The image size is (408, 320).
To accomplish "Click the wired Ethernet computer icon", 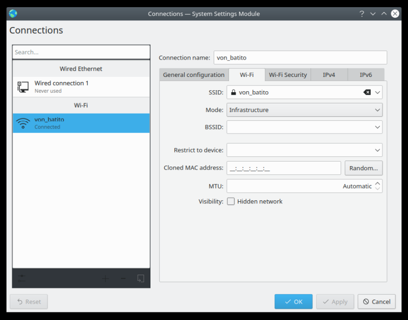I will tap(23, 87).
